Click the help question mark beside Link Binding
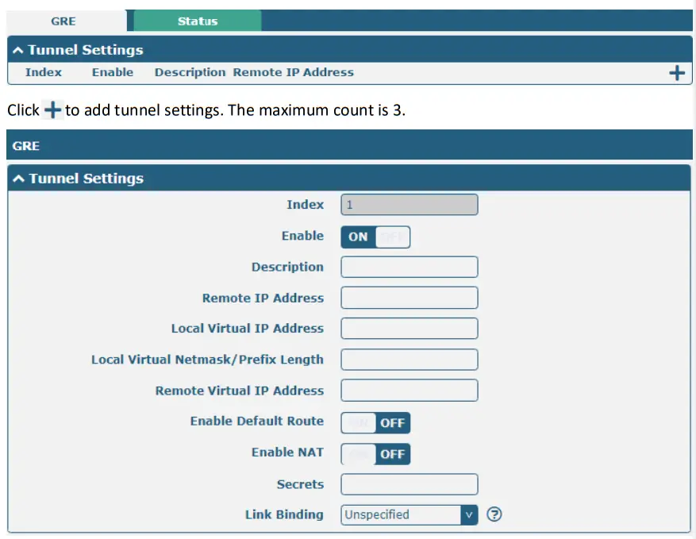The width and height of the screenshot is (696, 539). (x=494, y=514)
